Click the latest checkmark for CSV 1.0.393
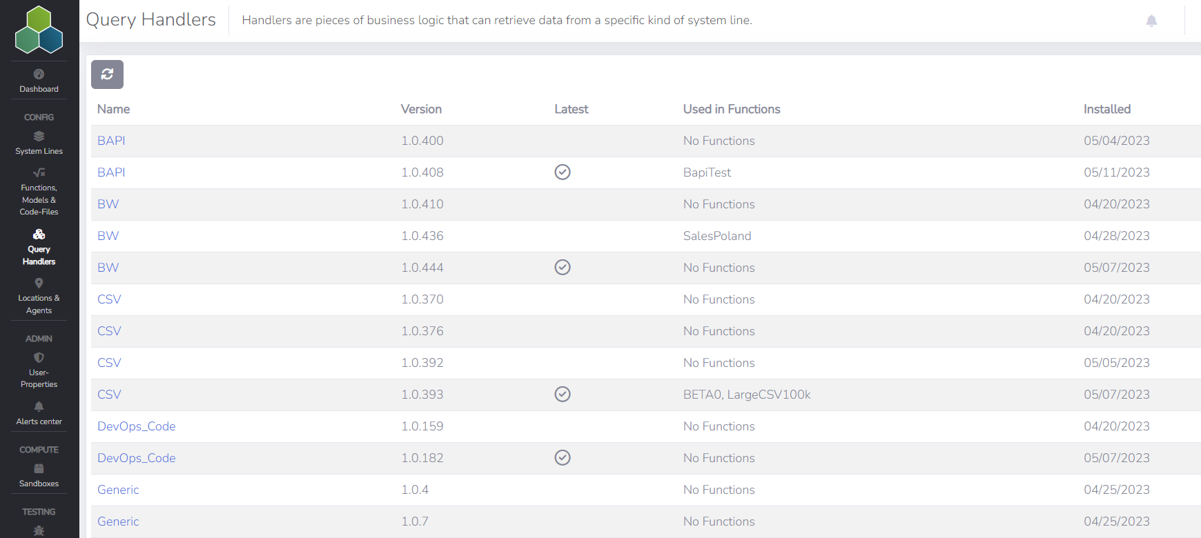 coord(563,395)
